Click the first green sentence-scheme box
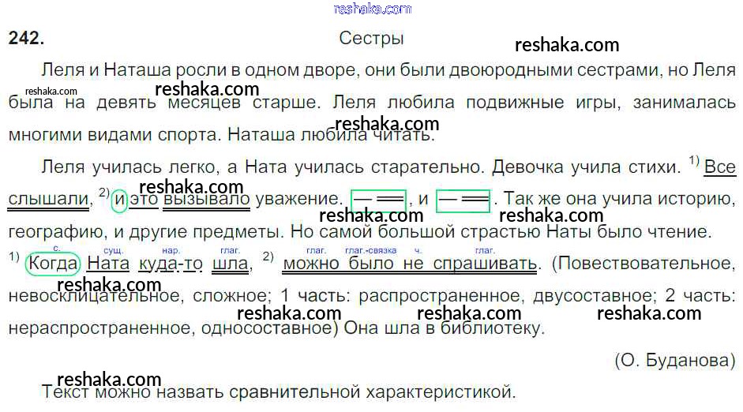 click(378, 200)
